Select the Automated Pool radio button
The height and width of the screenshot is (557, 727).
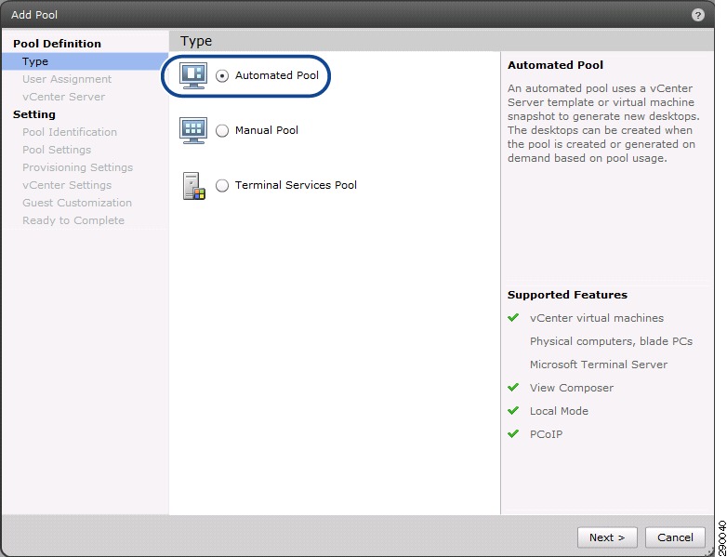222,76
